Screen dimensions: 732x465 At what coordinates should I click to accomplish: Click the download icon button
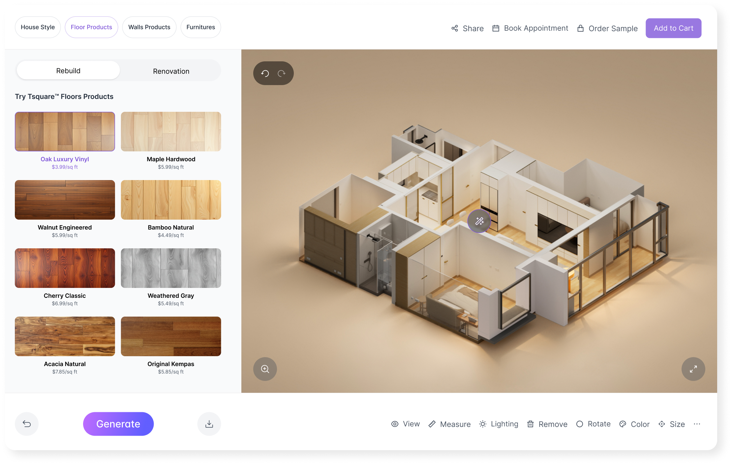tap(209, 424)
